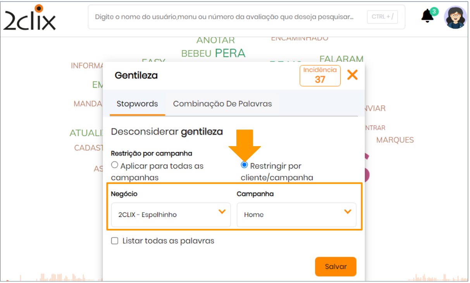
Task: Close the Gentileza dialog with orange X
Action: (x=352, y=75)
